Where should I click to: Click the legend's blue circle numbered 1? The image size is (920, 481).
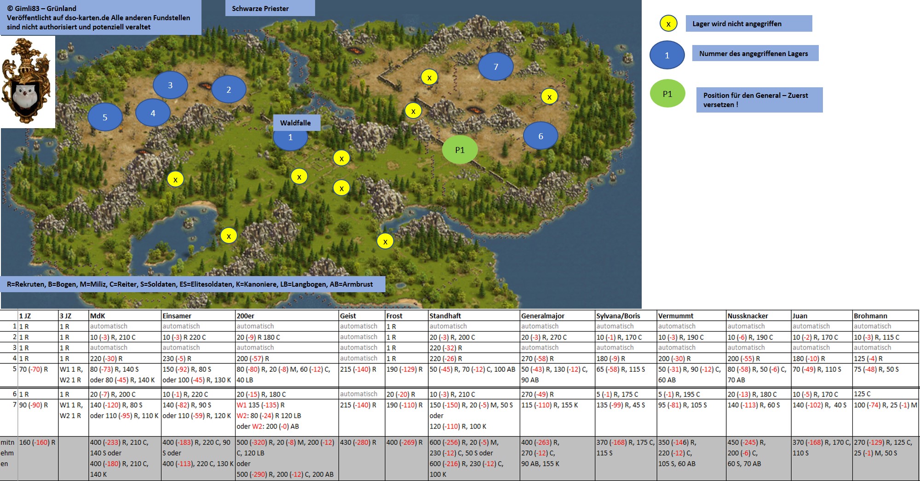667,55
